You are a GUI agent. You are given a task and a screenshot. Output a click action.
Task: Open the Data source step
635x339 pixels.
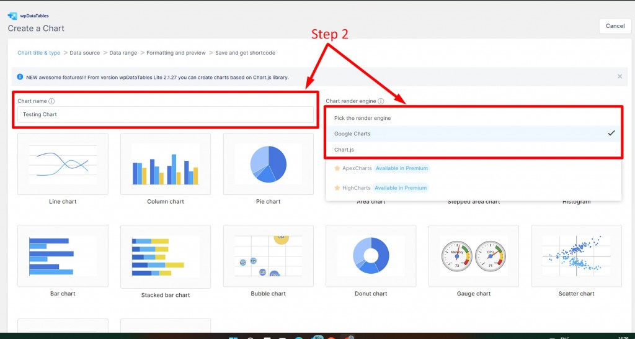click(84, 53)
